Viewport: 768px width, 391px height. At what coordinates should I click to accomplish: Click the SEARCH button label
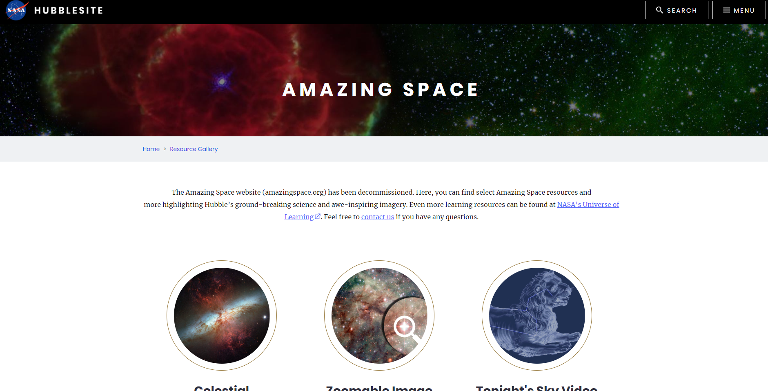click(682, 11)
